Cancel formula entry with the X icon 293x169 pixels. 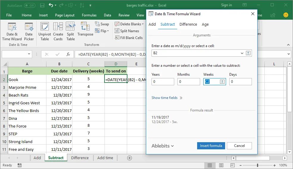click(47, 55)
